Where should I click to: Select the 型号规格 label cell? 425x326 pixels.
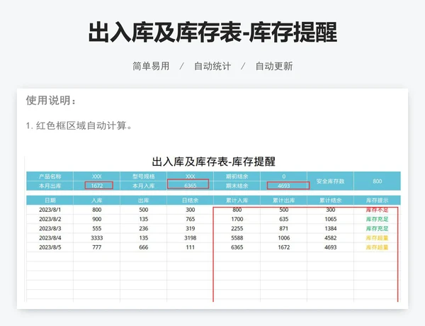coord(143,176)
